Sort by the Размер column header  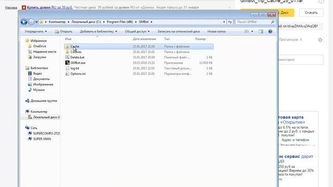[x=200, y=39]
